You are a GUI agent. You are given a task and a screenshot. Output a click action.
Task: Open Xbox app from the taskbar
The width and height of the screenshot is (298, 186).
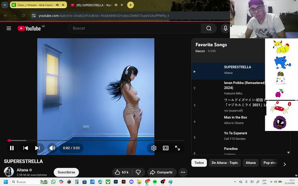pos(108,182)
